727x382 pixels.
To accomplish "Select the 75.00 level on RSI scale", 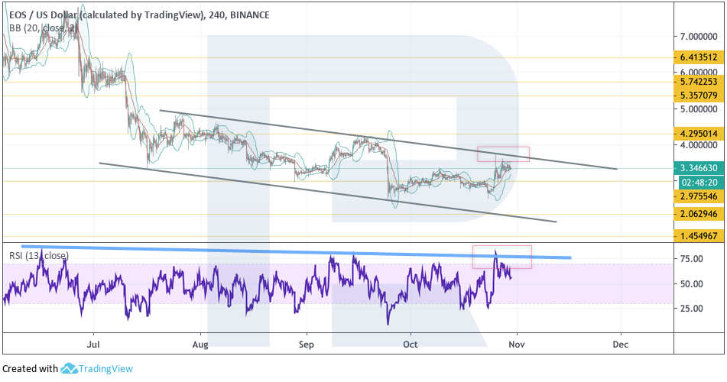I will tap(693, 259).
